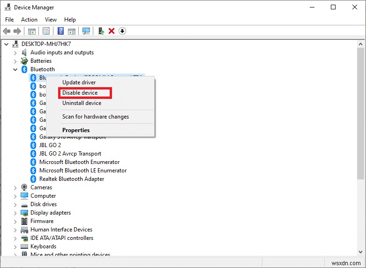Click the Disable device down-arrow icon

click(x=122, y=31)
